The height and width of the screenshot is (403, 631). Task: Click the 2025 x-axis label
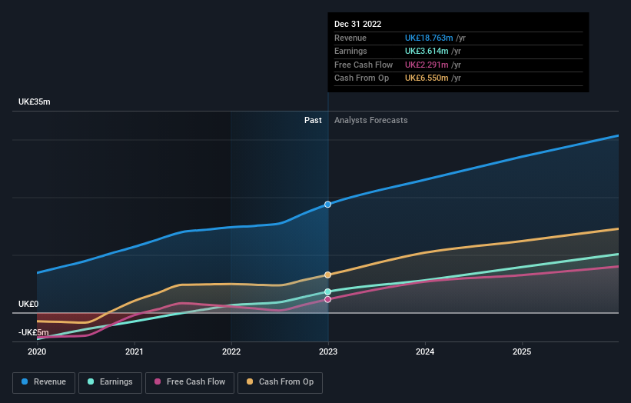point(522,352)
